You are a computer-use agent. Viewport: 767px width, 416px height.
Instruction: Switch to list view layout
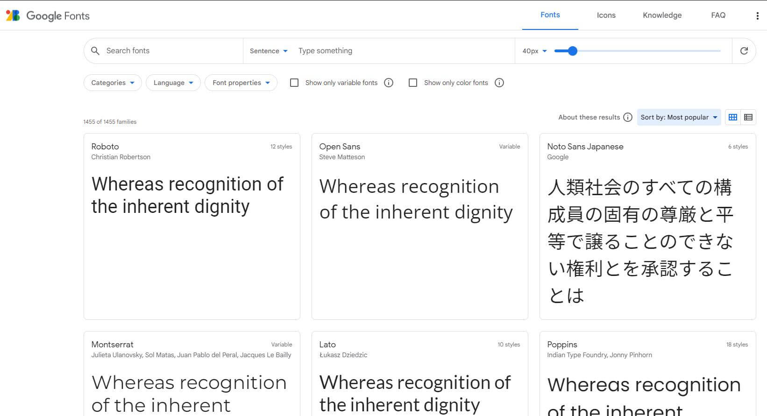coord(748,117)
